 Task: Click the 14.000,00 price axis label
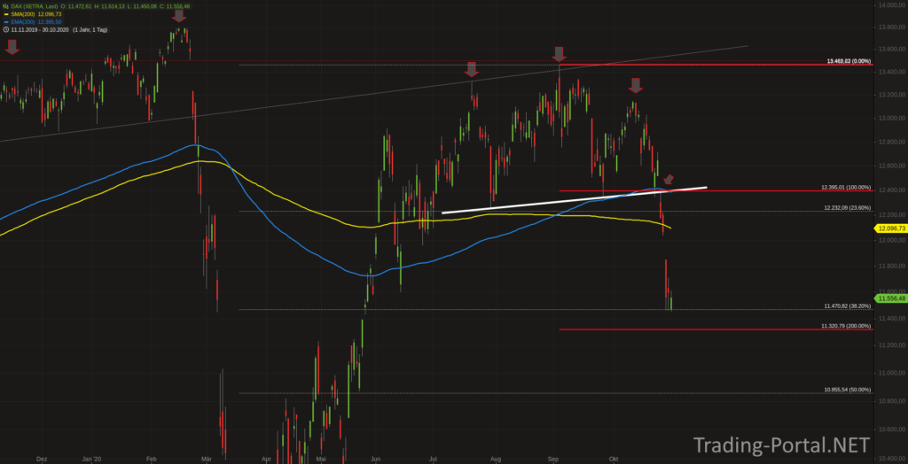point(892,5)
